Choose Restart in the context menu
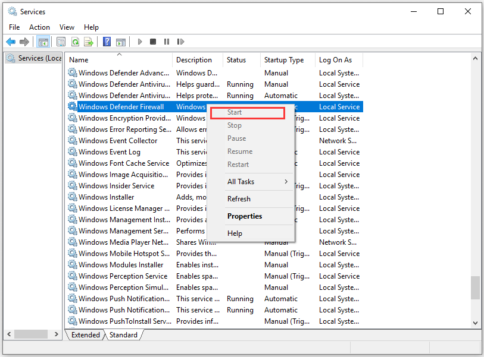 pos(251,165)
